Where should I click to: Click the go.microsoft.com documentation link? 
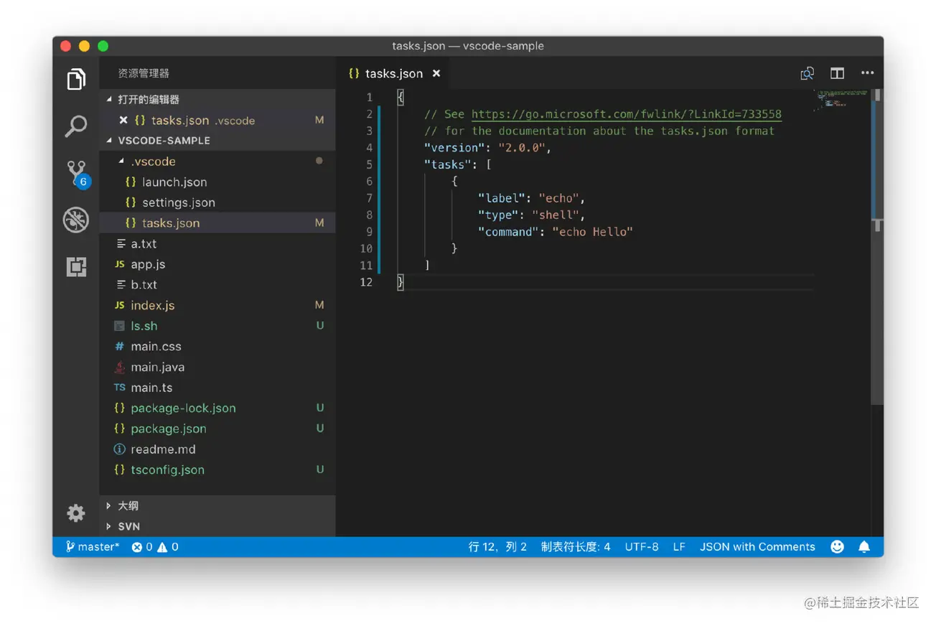(x=626, y=114)
